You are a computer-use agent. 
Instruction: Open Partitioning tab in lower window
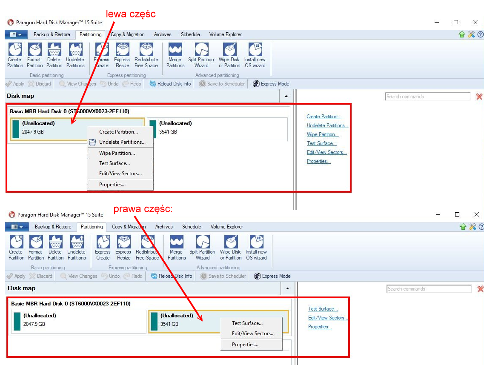92,227
